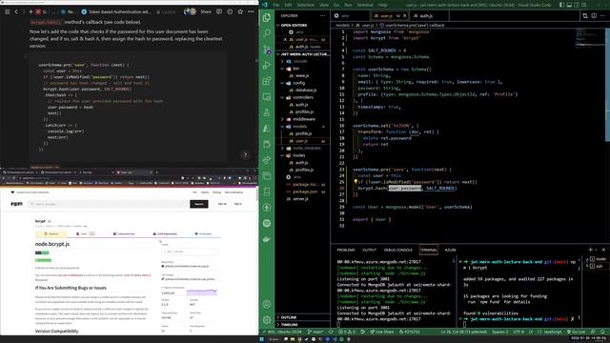Expand the OUTLINE section
The width and height of the screenshot is (610, 343).
[303, 317]
